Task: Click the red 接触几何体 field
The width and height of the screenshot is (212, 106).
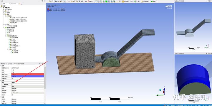Action: click(28, 74)
